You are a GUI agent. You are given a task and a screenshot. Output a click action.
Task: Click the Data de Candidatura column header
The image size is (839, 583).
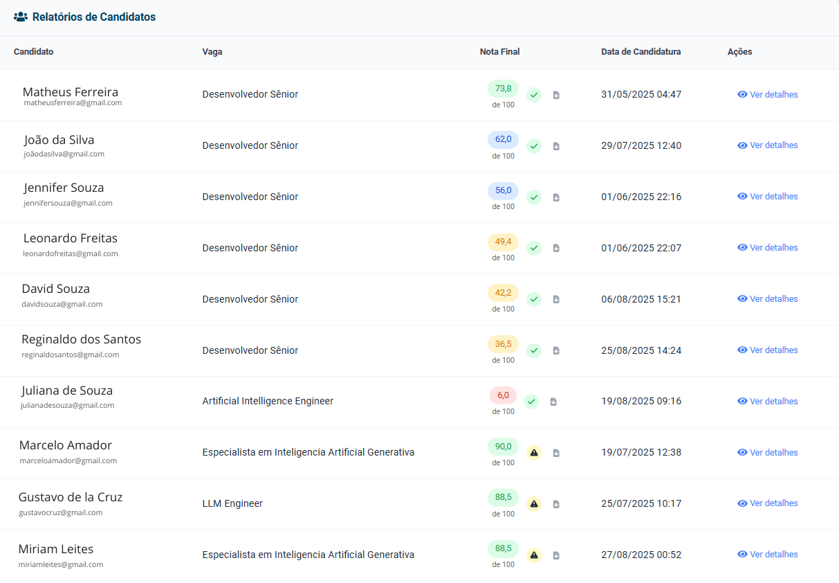coord(640,52)
